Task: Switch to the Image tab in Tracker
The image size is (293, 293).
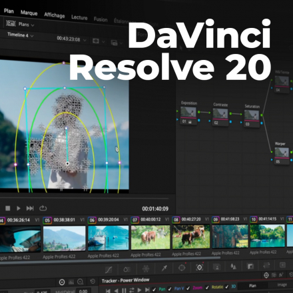Action: 282,285
